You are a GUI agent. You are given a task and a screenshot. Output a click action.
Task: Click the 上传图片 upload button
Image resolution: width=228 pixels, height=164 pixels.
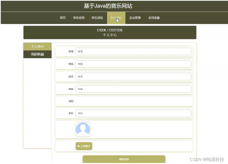pyautogui.click(x=84, y=146)
